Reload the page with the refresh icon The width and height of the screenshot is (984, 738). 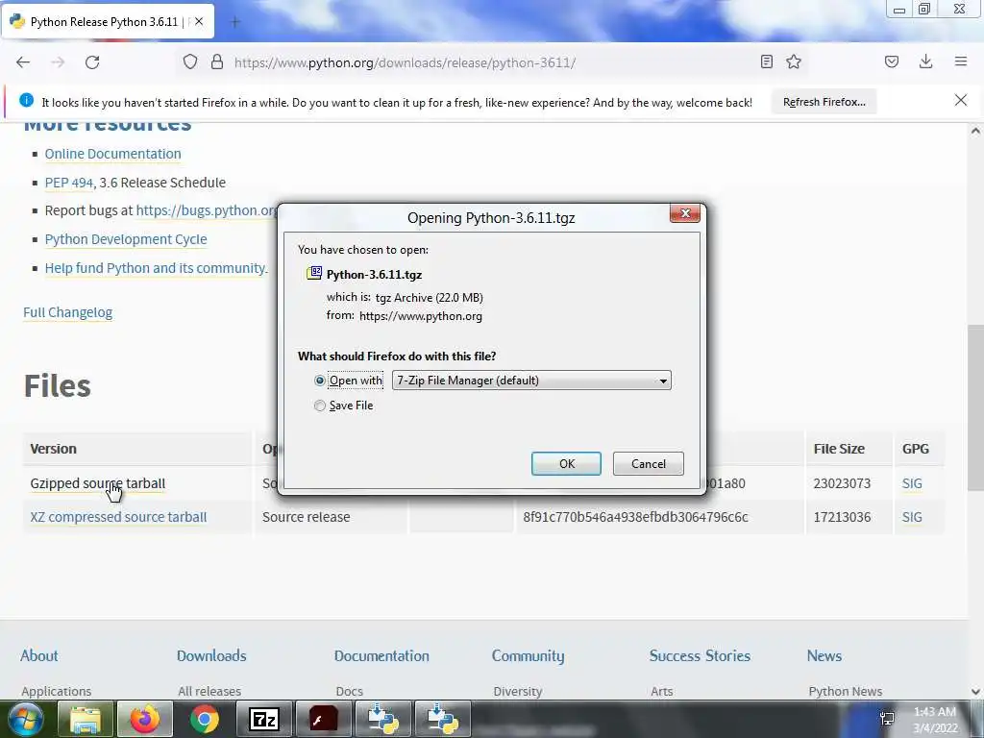pos(92,62)
